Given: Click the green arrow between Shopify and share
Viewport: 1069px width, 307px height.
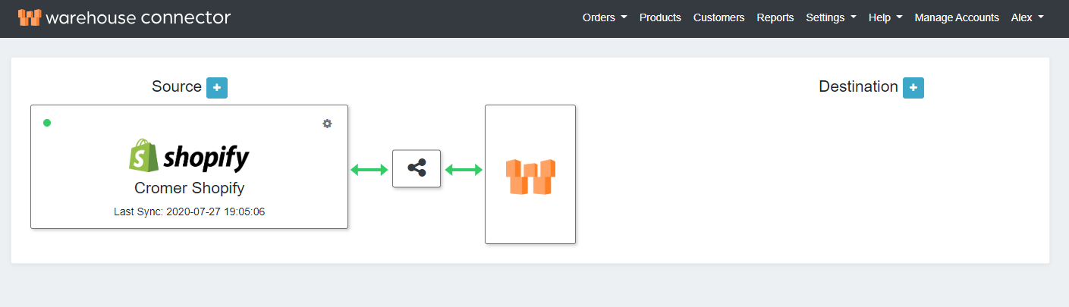Looking at the screenshot, I should coord(369,170).
